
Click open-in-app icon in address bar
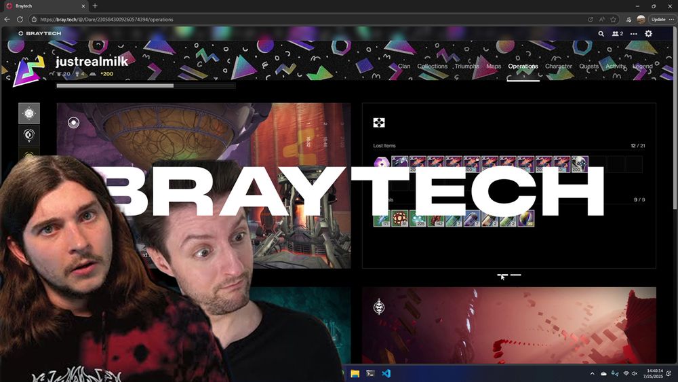point(591,20)
